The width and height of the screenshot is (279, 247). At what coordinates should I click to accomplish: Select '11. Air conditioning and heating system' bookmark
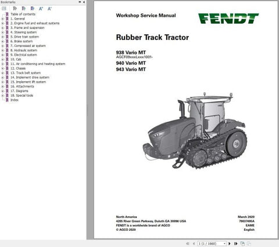click(x=38, y=64)
